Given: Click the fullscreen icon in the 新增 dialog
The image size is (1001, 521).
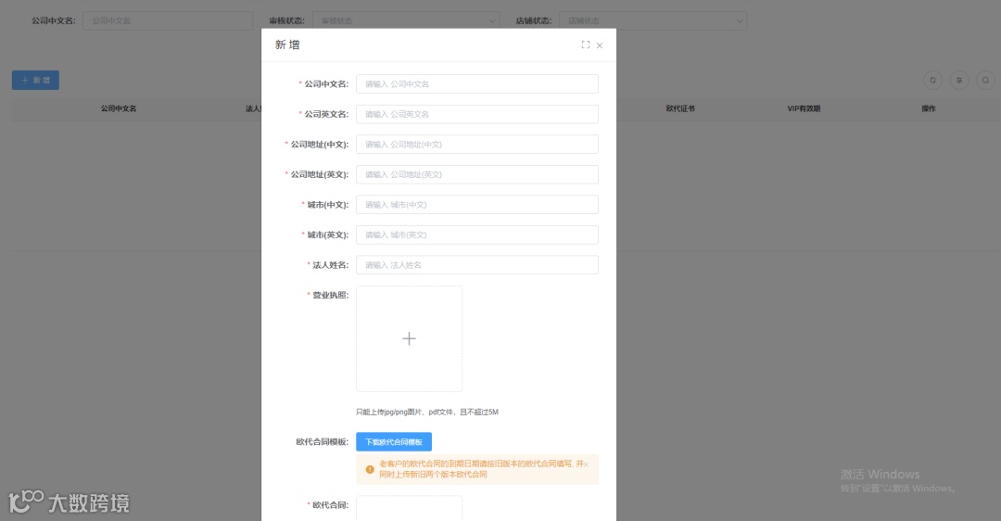Looking at the screenshot, I should pos(586,44).
